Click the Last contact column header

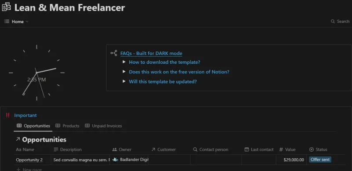[259, 149]
